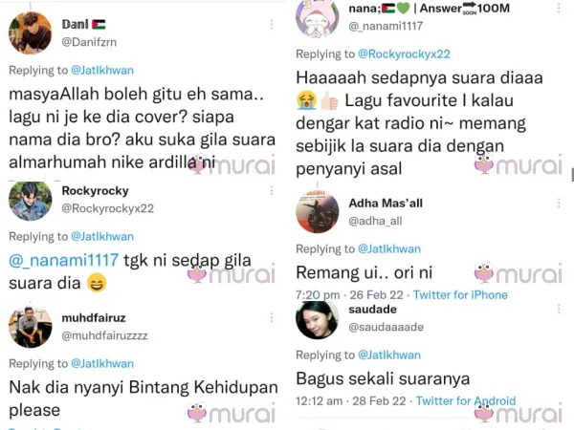The height and width of the screenshot is (430, 574).
Task: View muhdfairuz's profile picture
Action: tap(31, 327)
